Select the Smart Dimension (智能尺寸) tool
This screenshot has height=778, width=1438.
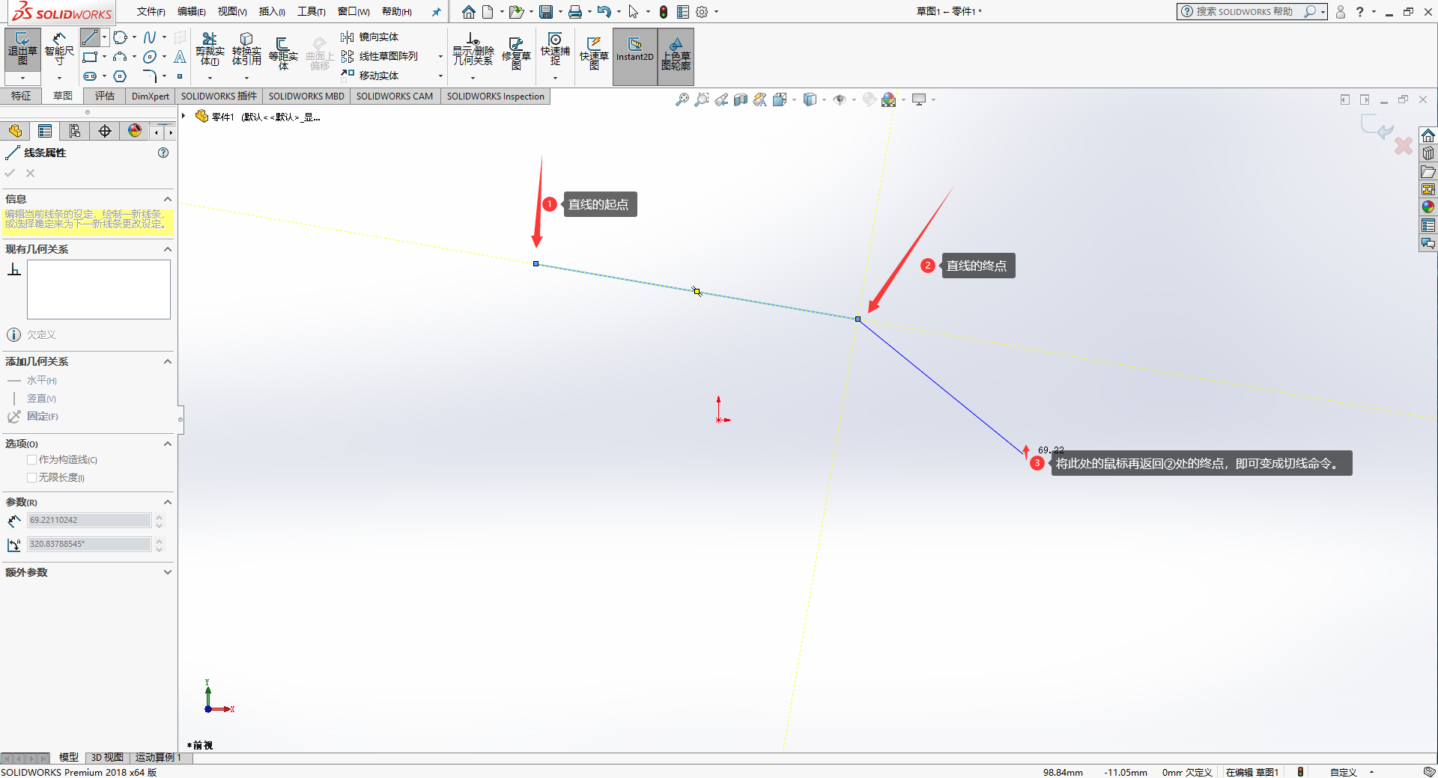click(59, 49)
